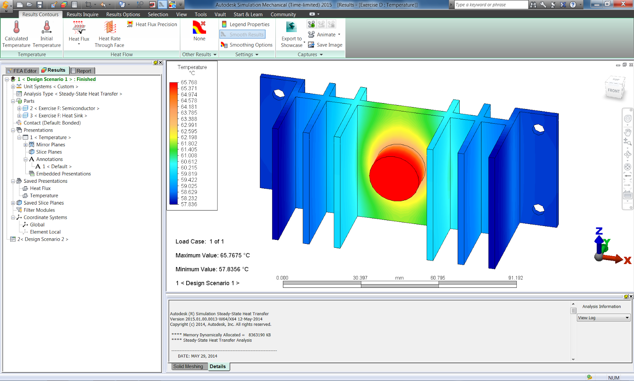634x381 pixels.
Task: Open the Tools ribbon tab
Action: pos(201,14)
